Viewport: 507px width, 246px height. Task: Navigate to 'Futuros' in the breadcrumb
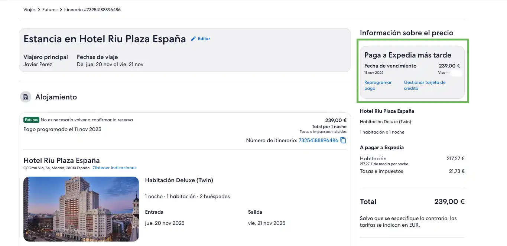click(50, 9)
